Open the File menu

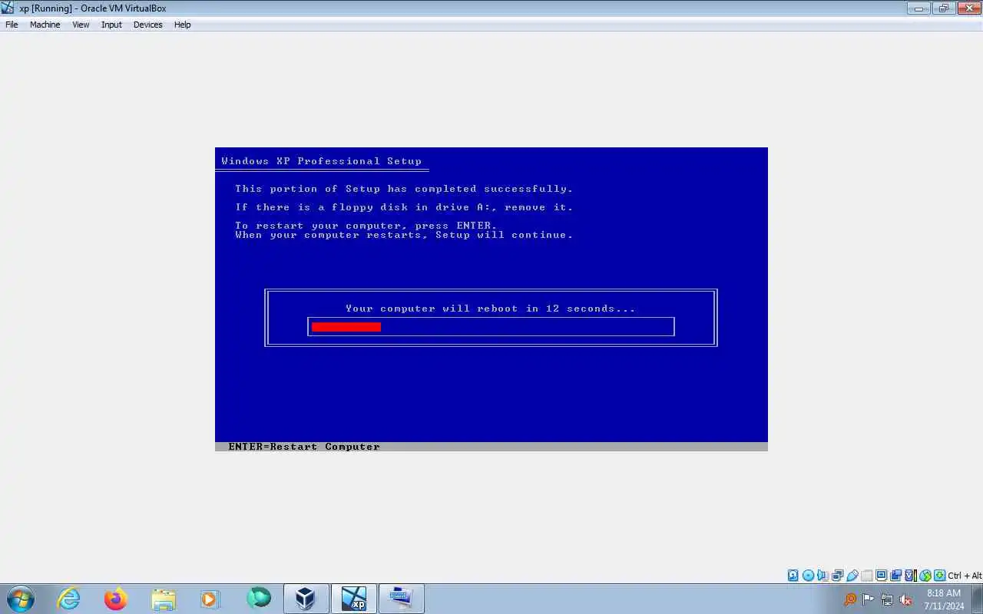12,25
